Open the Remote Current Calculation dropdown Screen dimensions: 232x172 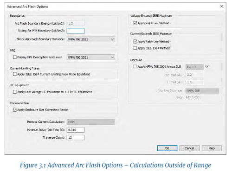point(91,122)
